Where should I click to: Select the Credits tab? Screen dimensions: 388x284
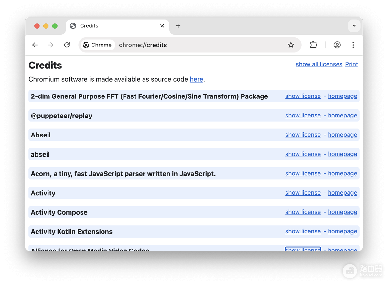point(118,26)
